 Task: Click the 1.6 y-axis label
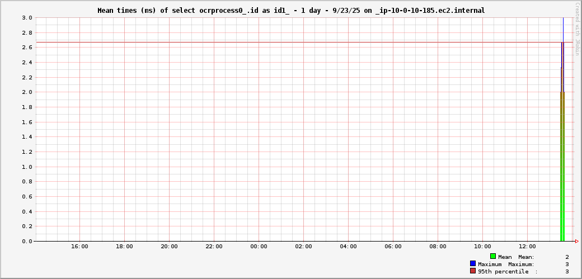tap(27, 122)
